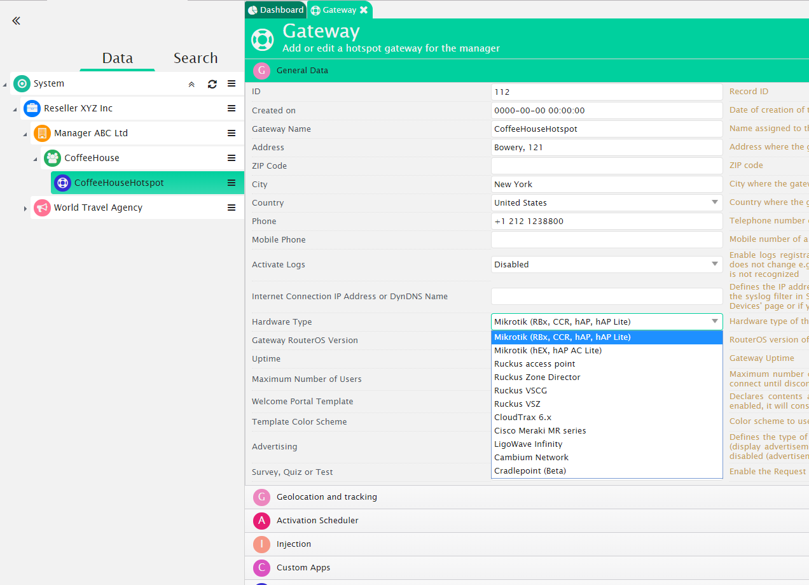Open the Country dropdown
This screenshot has height=585, width=809.
606,202
